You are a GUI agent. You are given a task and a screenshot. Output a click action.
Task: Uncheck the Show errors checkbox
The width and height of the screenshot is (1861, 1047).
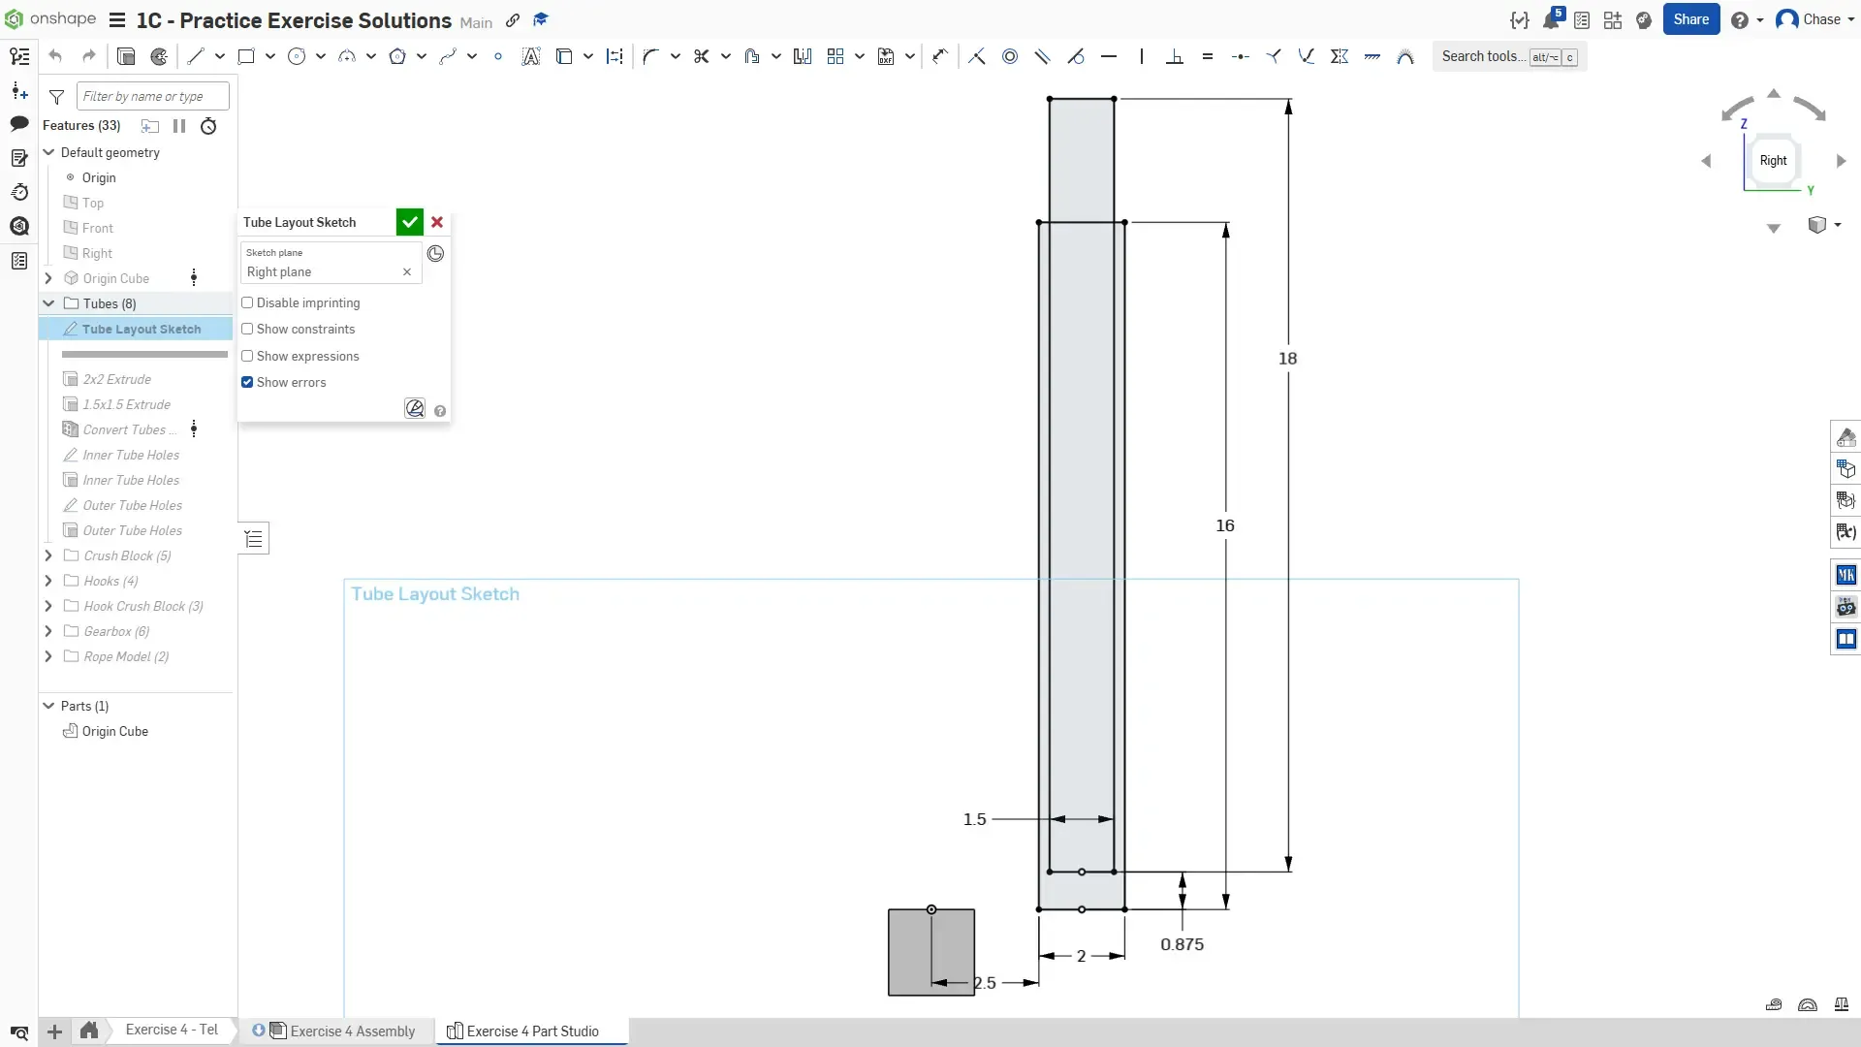247,382
